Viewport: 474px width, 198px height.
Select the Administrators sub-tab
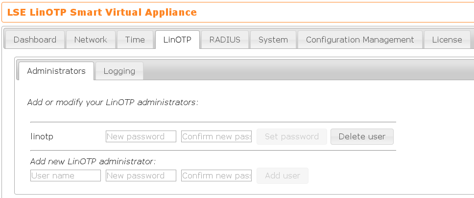56,71
